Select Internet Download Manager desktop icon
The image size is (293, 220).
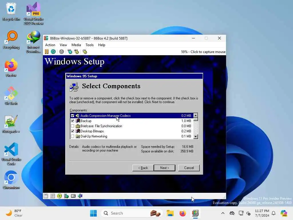click(33, 42)
